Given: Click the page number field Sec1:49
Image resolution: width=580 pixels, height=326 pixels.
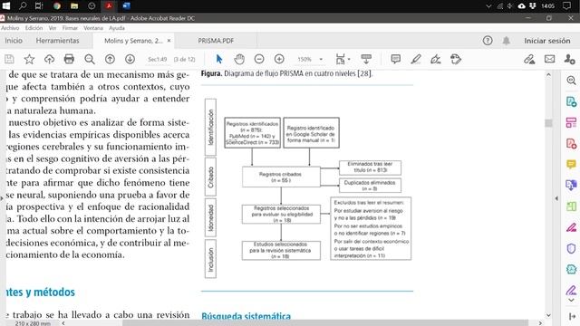Looking at the screenshot, I should click(x=157, y=59).
